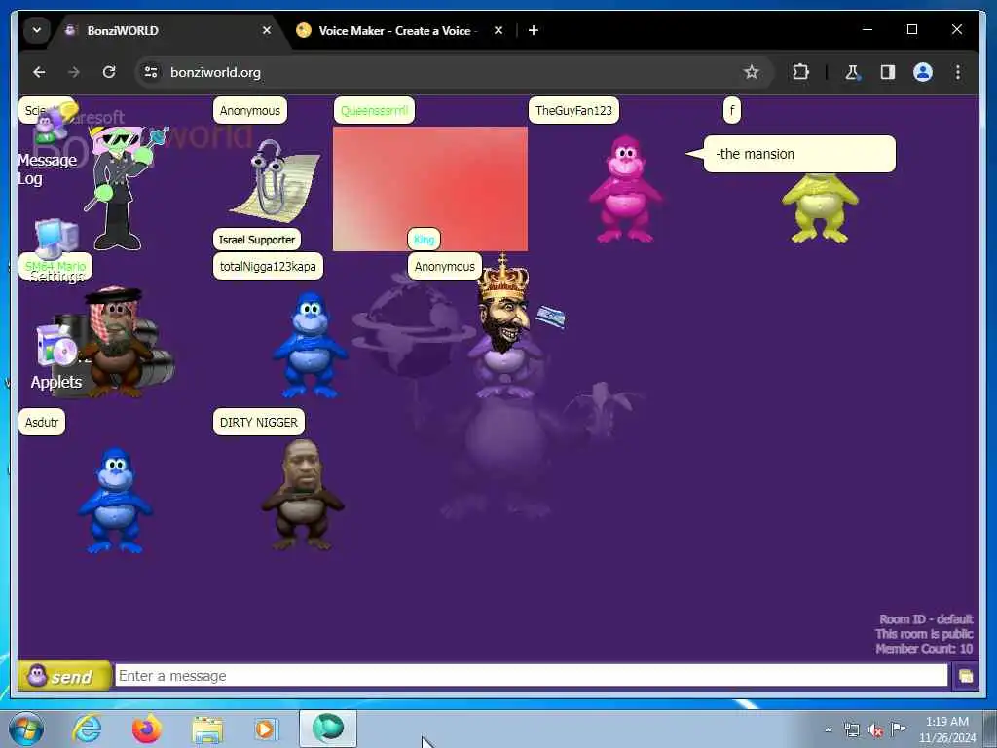
Task: Open Windows Explorer from taskbar
Action: click(x=207, y=730)
